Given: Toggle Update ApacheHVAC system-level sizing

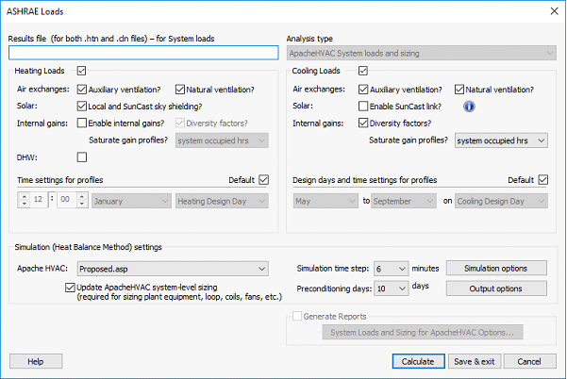Looking at the screenshot, I should [x=70, y=286].
